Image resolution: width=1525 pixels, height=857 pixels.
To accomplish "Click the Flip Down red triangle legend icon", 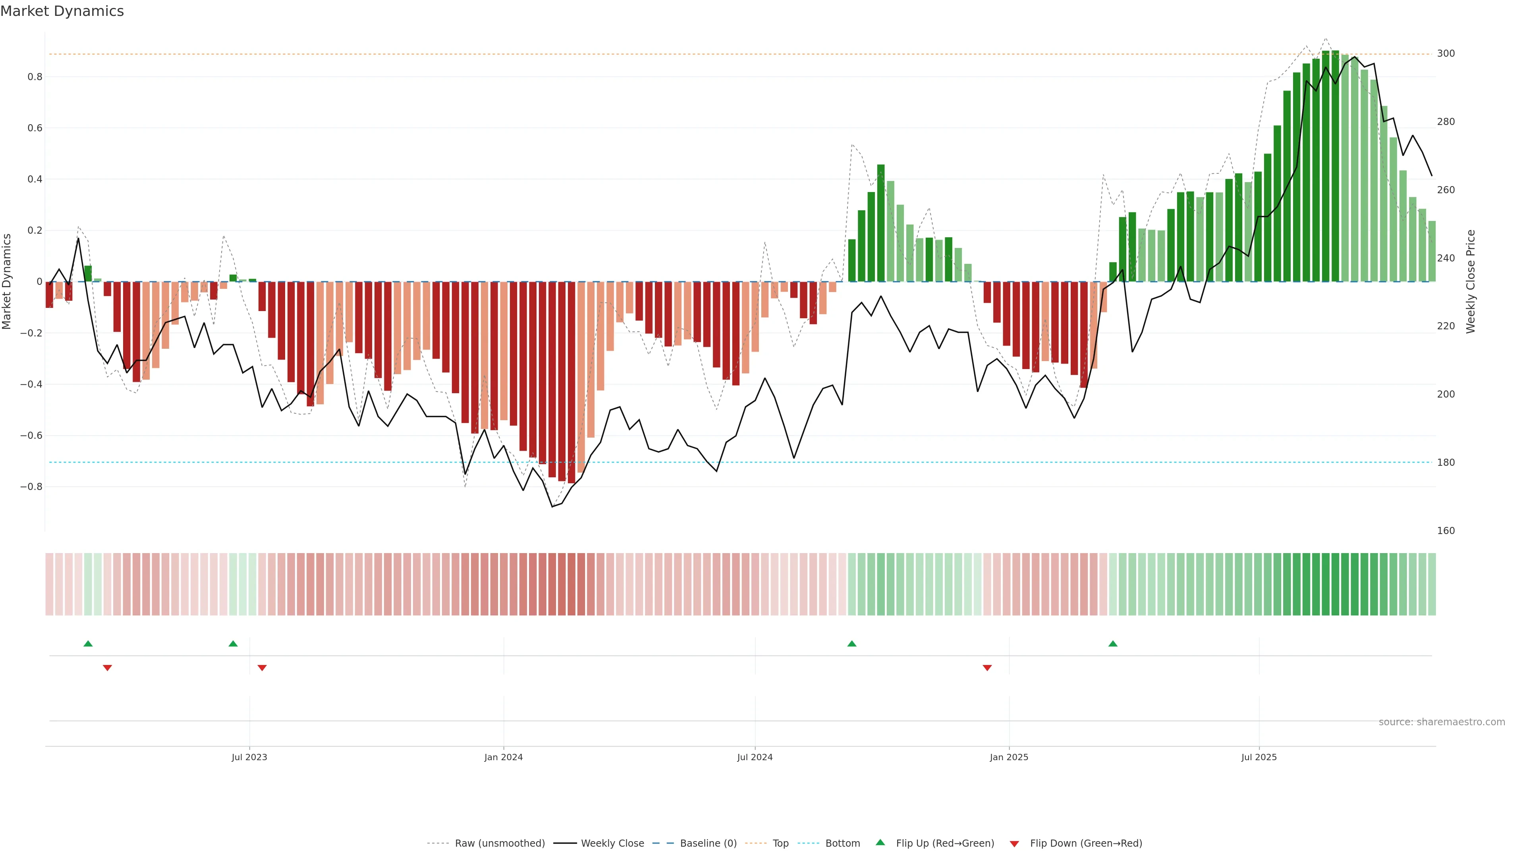I will (x=1014, y=844).
